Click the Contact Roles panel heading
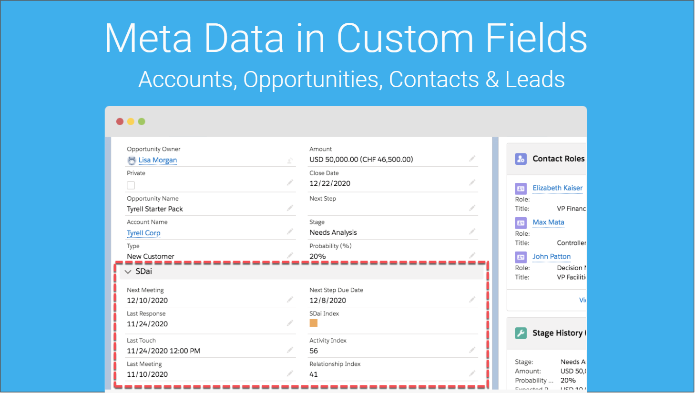Viewport: 695px width, 393px height. [559, 159]
